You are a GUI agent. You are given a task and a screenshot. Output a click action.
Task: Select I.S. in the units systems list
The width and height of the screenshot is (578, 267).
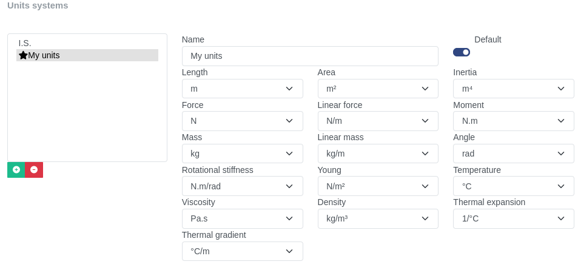25,43
